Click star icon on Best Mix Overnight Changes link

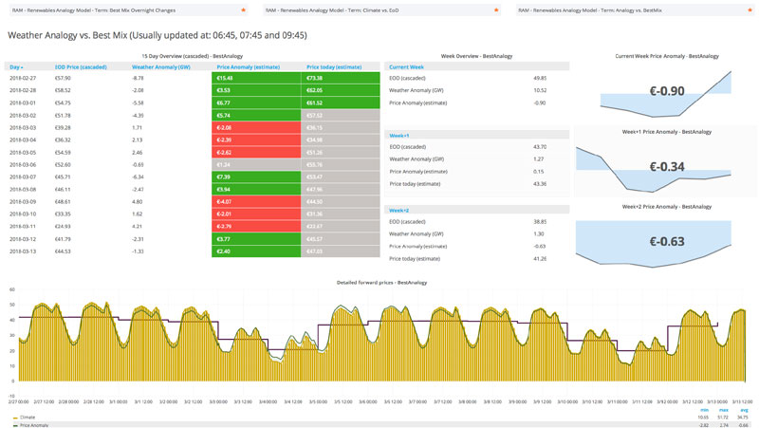click(244, 10)
